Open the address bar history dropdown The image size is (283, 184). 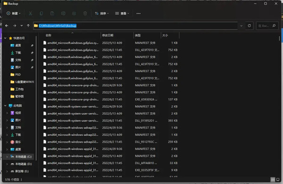click(241, 25)
